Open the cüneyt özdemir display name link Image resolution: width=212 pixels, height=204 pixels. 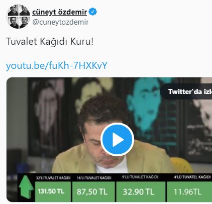pyautogui.click(x=59, y=12)
